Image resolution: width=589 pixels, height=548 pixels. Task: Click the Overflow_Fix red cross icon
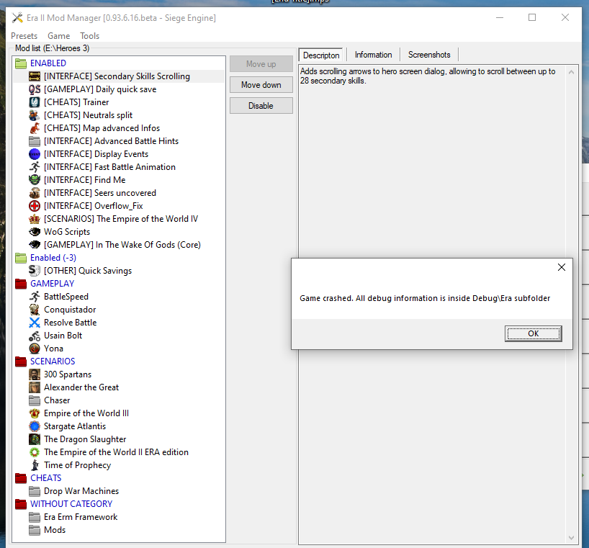point(34,206)
